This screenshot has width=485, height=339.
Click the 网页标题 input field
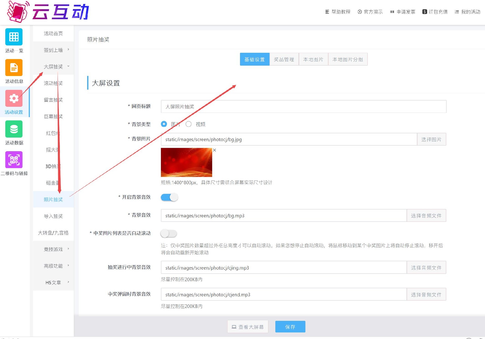click(304, 107)
